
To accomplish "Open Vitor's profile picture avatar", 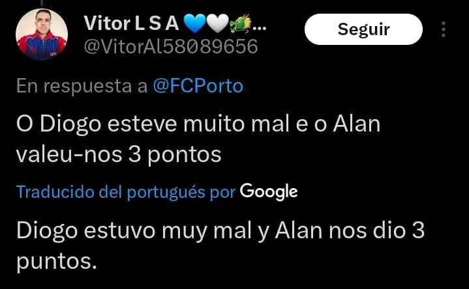I will 42,34.
